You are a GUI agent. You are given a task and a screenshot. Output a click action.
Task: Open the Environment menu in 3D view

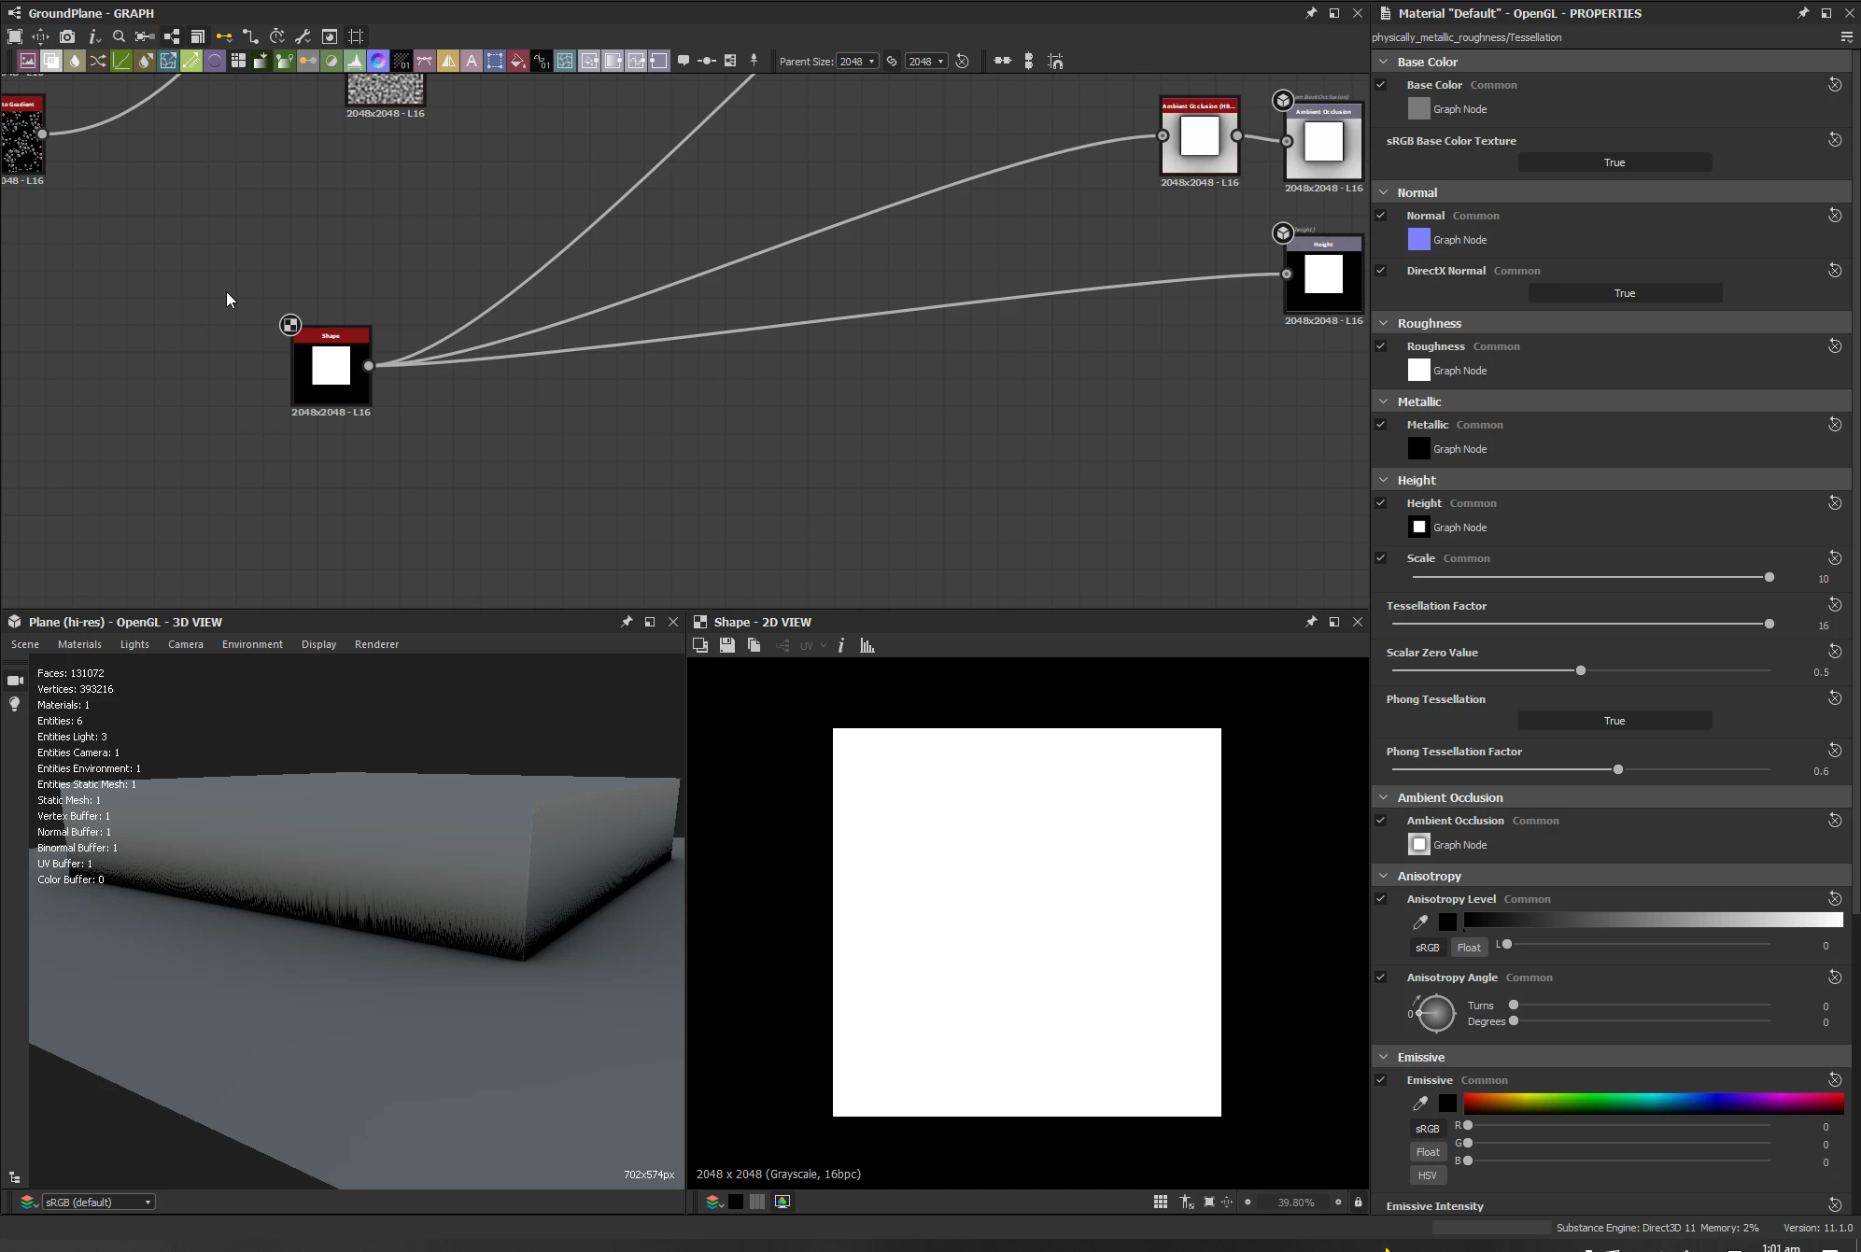(252, 644)
